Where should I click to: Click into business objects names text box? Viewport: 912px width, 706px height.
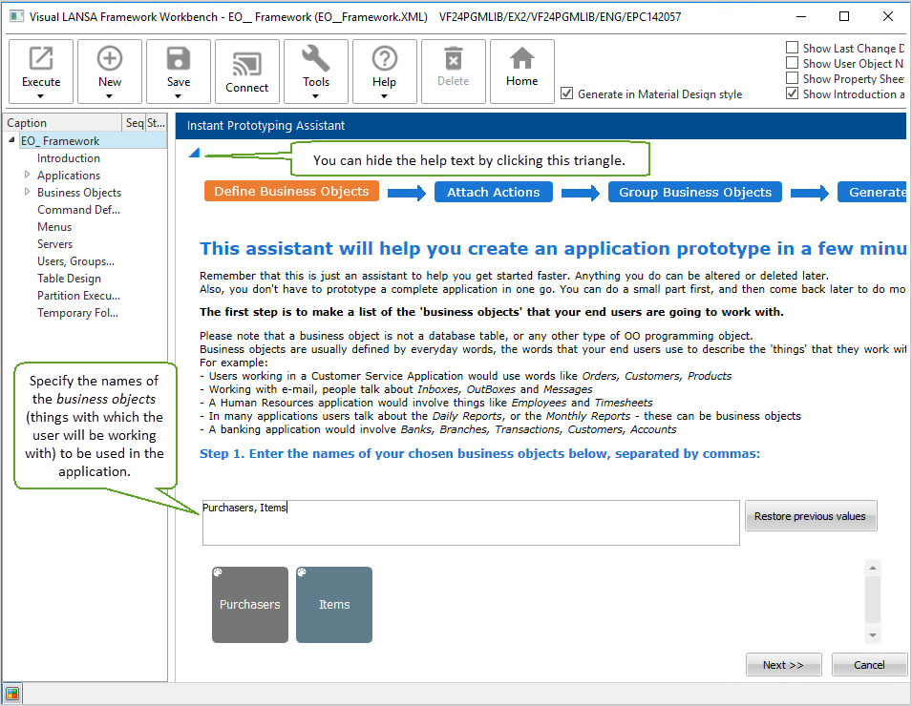pos(471,523)
